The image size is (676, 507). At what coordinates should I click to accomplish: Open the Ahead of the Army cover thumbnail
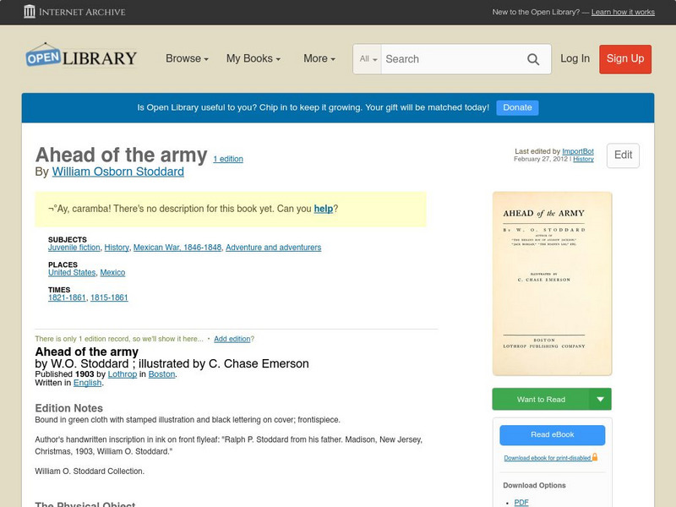552,283
